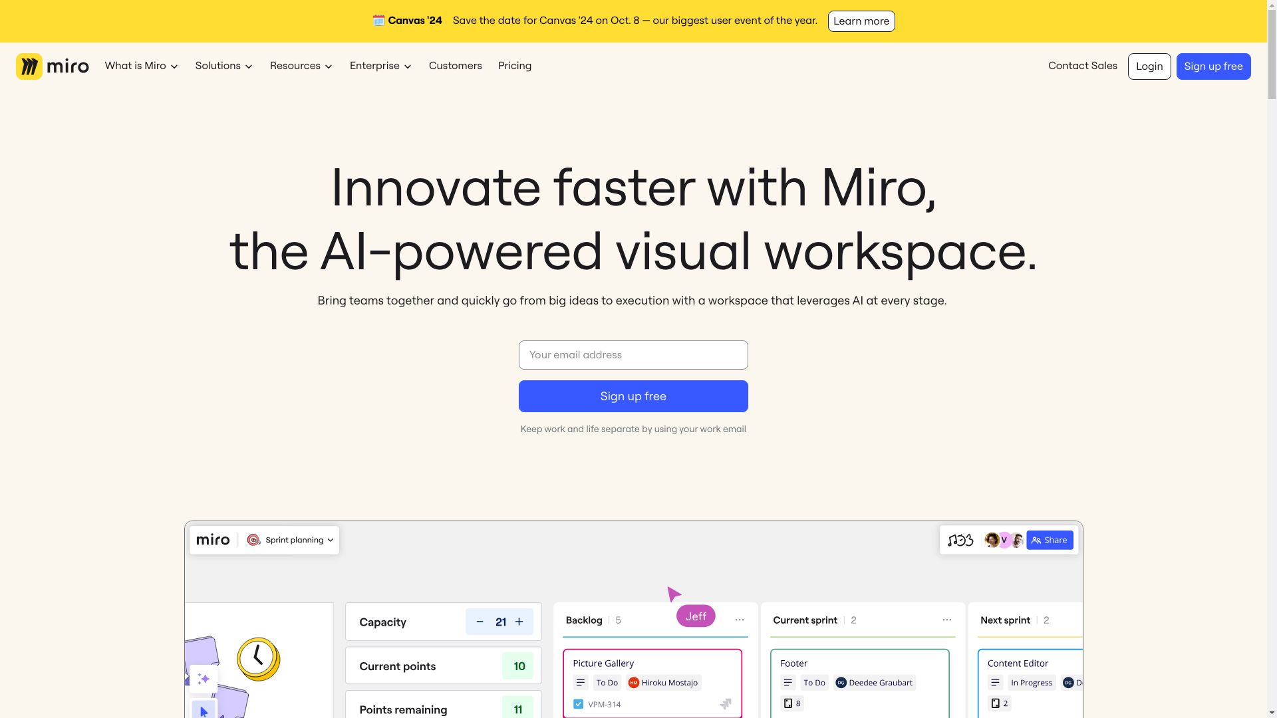Click the Footer card title

pos(793,663)
